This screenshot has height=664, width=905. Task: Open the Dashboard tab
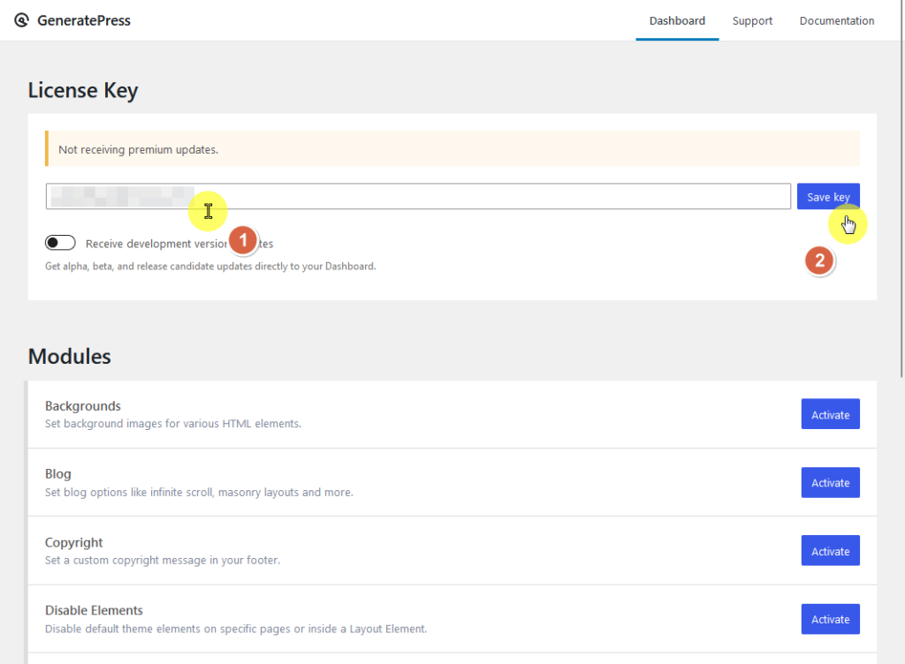(677, 21)
